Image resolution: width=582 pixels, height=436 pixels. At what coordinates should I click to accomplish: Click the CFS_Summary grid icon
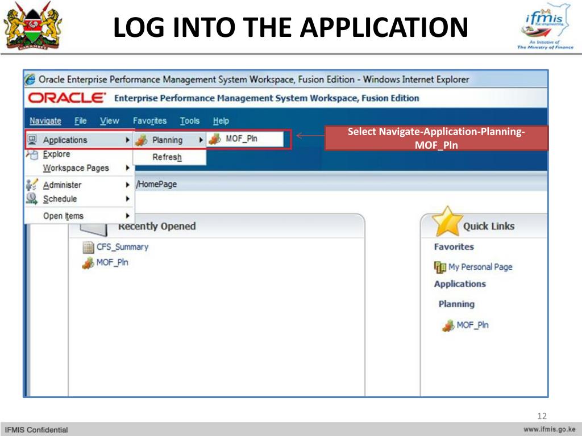click(88, 248)
